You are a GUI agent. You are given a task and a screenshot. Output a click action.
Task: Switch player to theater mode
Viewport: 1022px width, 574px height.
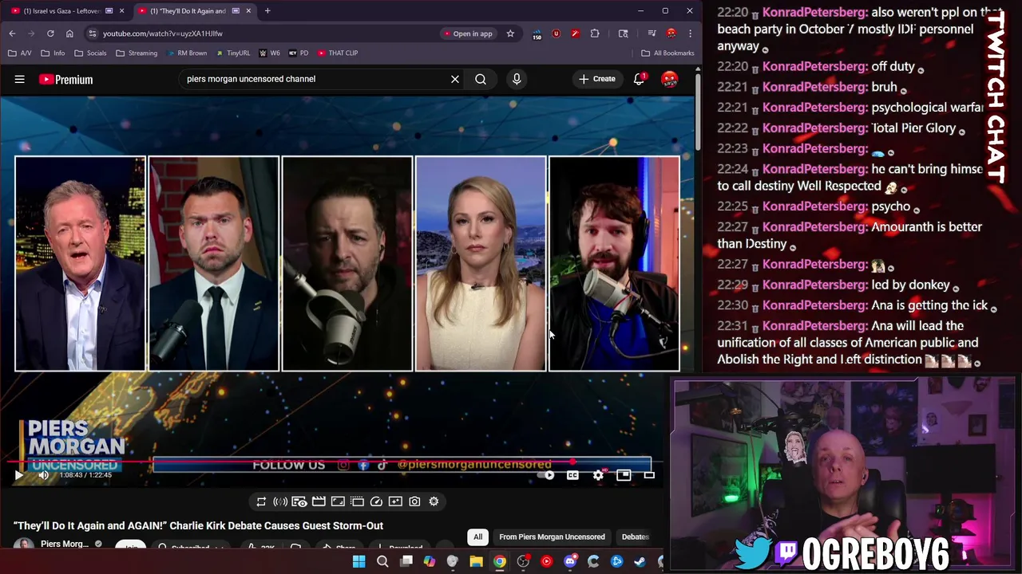click(649, 475)
